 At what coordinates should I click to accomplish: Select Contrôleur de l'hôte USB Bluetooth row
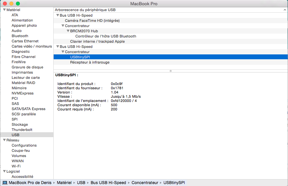click(170, 36)
